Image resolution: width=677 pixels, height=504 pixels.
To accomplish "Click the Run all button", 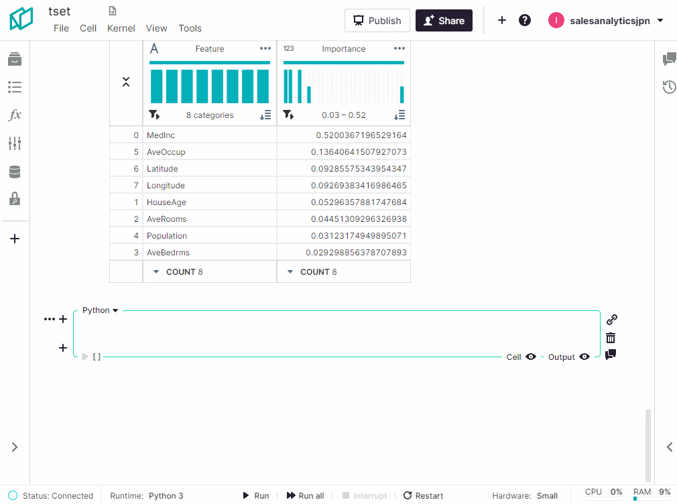I will 305,496.
